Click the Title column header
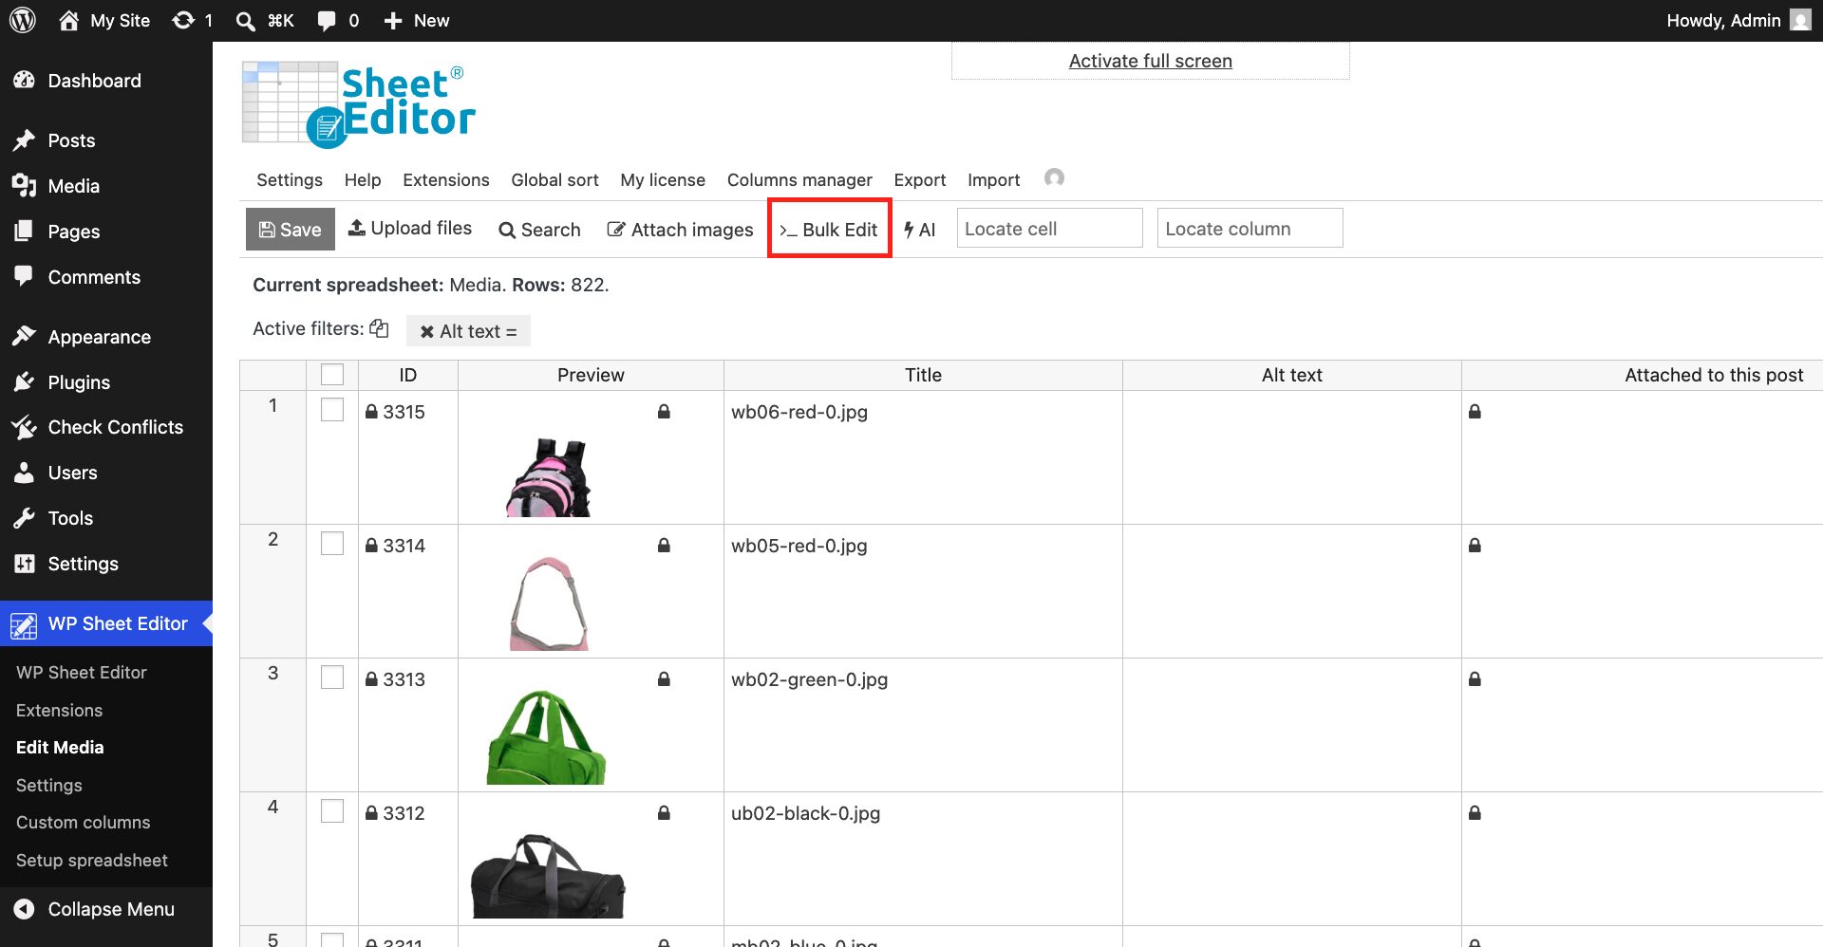 923,375
